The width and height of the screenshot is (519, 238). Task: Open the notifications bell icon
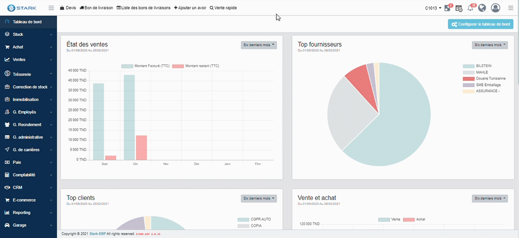[470, 8]
